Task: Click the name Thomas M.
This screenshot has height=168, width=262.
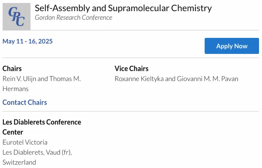Action: 65,79
